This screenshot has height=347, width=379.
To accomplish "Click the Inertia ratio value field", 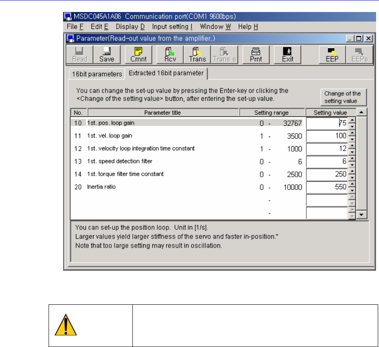I will point(327,187).
